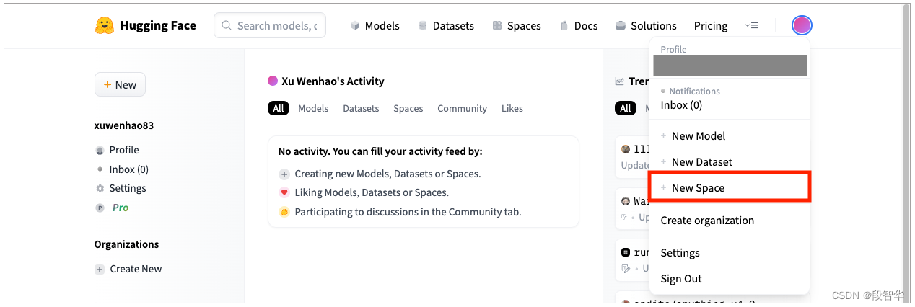The height and width of the screenshot is (307, 915).
Task: Select New Space in avatar dropdown
Action: (730, 187)
